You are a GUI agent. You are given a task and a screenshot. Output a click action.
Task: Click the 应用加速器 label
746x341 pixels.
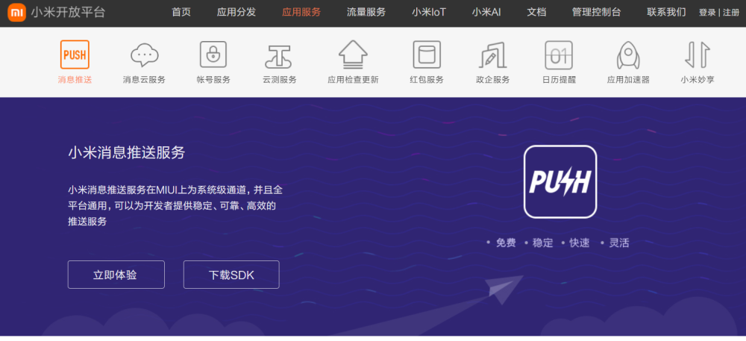628,80
